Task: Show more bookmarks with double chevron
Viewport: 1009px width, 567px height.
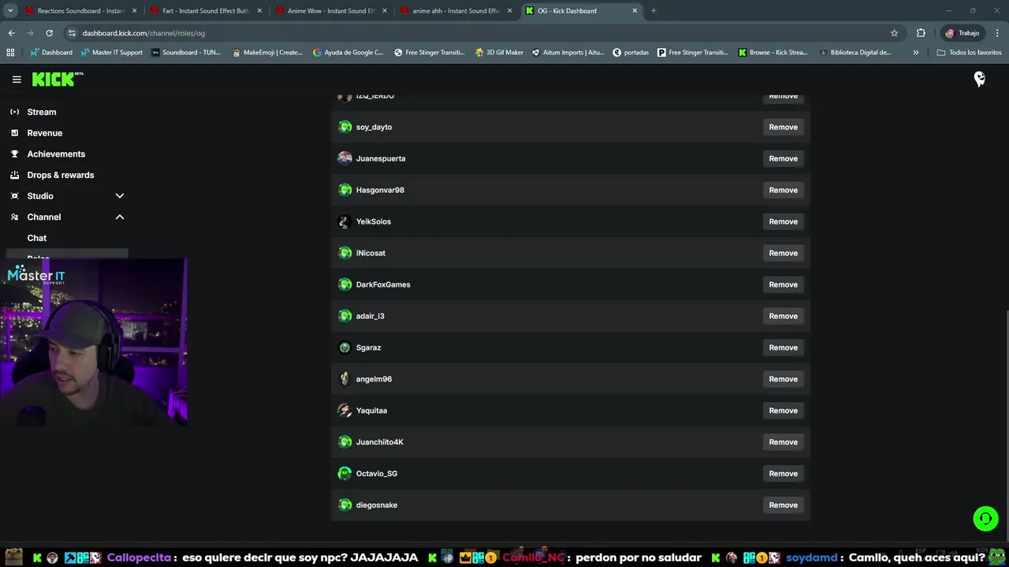Action: [915, 53]
